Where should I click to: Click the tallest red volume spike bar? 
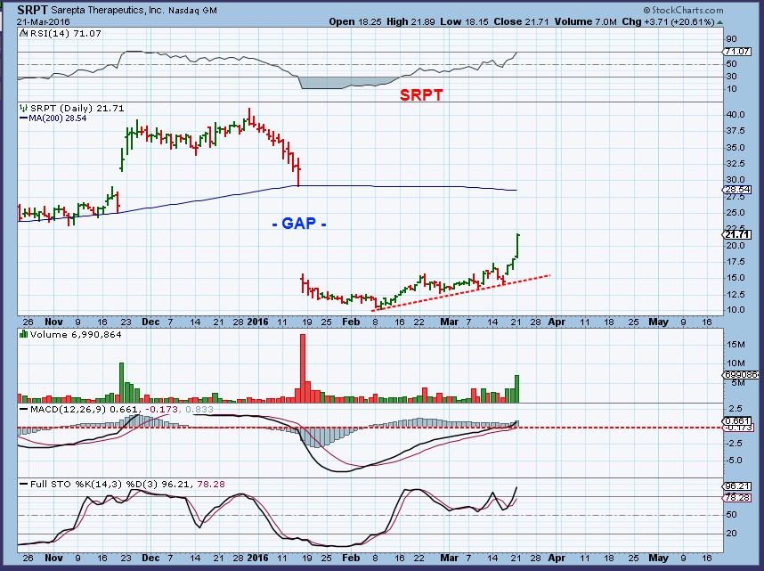(x=303, y=368)
